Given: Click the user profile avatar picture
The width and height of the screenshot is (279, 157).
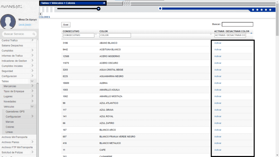Looking at the screenshot, I should 8,21.
